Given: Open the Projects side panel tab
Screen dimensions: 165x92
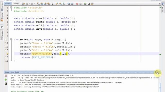Looking at the screenshot, I should [x=2, y=17].
